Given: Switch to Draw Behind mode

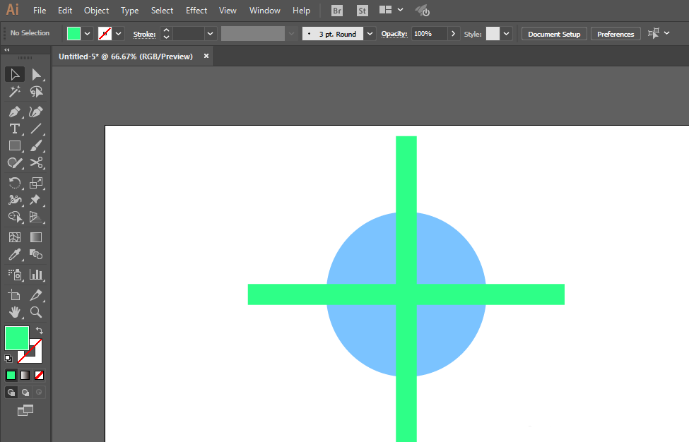Looking at the screenshot, I should [25, 393].
